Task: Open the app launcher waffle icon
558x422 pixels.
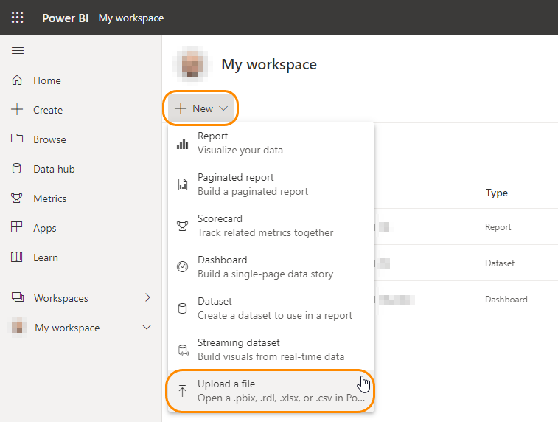Action: [17, 18]
